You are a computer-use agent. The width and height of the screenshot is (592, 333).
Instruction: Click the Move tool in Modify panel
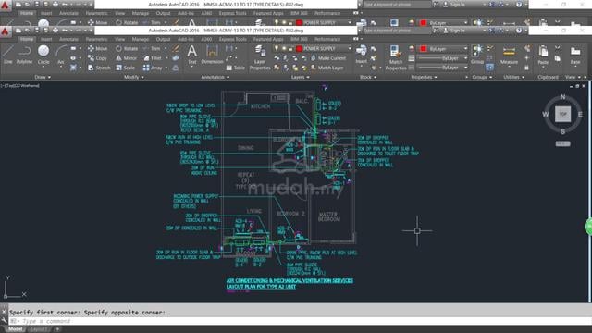click(x=97, y=49)
